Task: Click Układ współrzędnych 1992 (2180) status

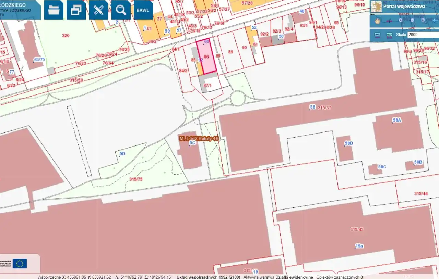Action: tap(208, 277)
